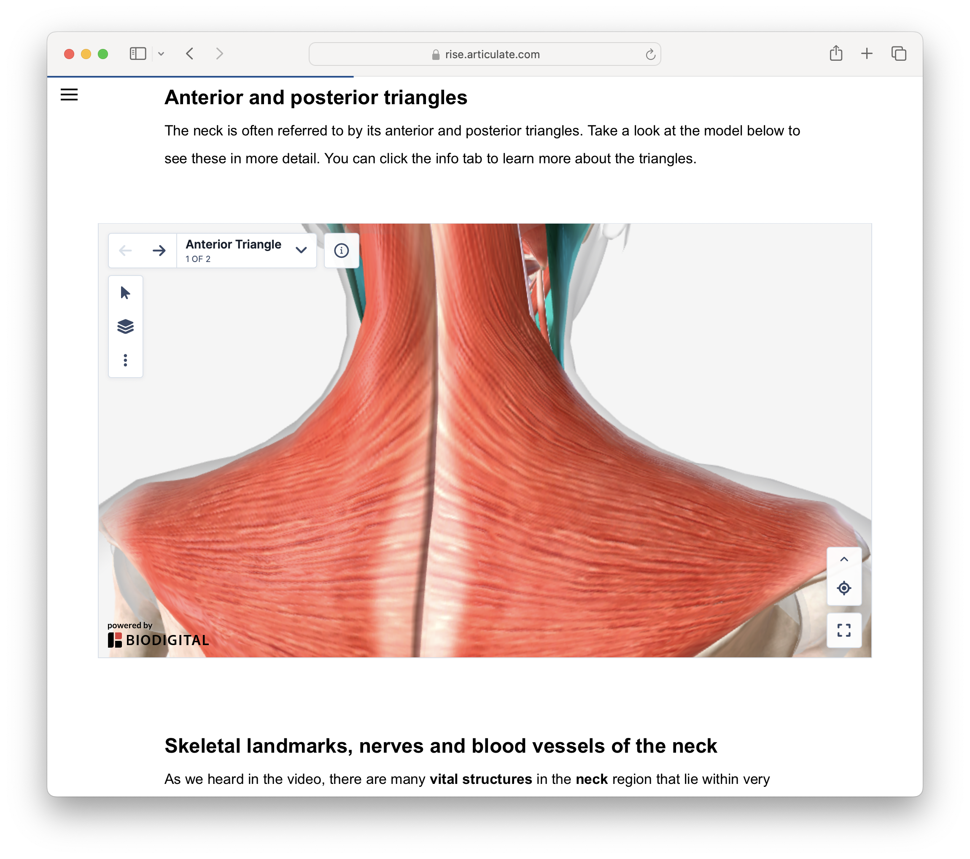Go to the previous chapter arrow
This screenshot has width=970, height=859.
click(x=125, y=250)
